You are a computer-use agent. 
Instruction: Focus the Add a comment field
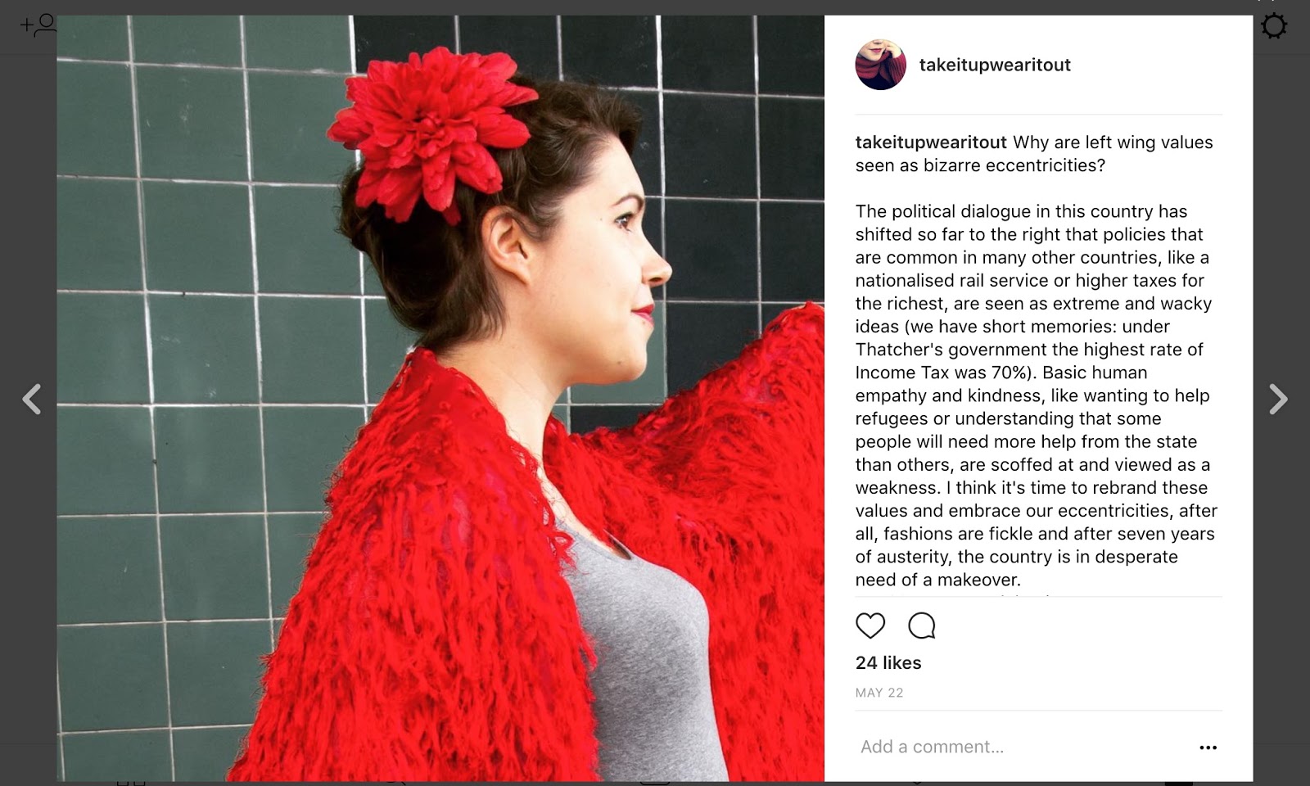coord(1023,747)
